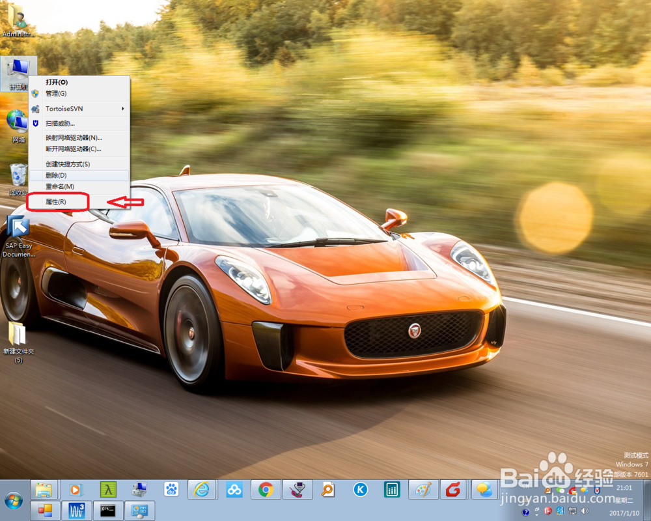Select 管理(G) menu entry
The image size is (651, 521).
pos(79,94)
